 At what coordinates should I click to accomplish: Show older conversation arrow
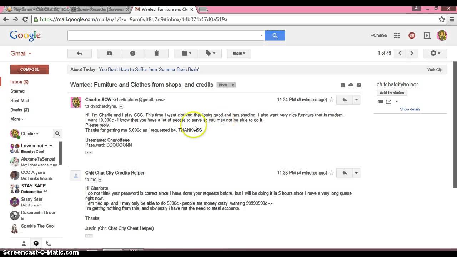tap(412, 53)
